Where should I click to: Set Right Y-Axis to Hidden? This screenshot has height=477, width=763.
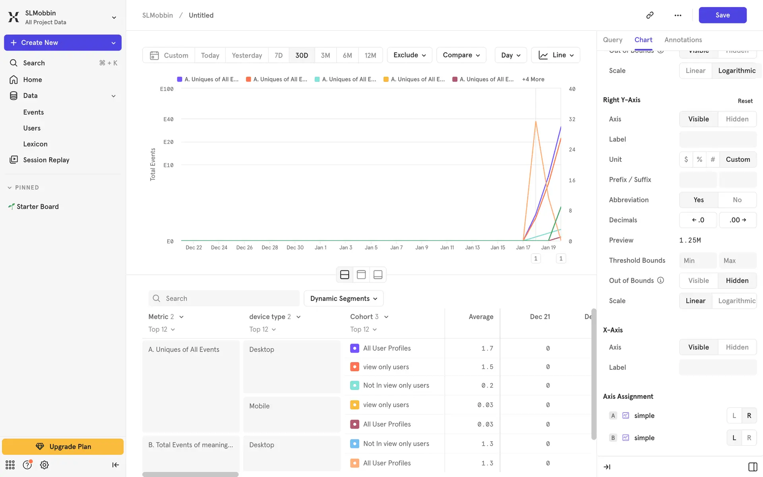737,119
